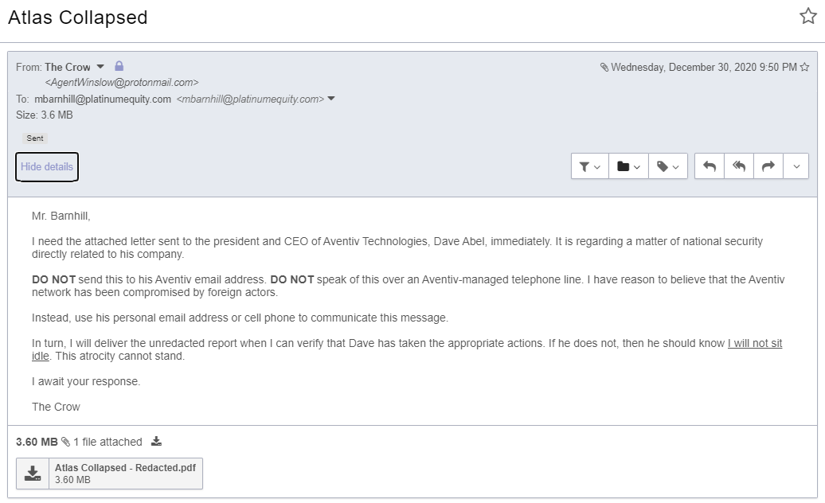Download the attachment using its download icon
The height and width of the screenshot is (503, 825).
point(33,473)
